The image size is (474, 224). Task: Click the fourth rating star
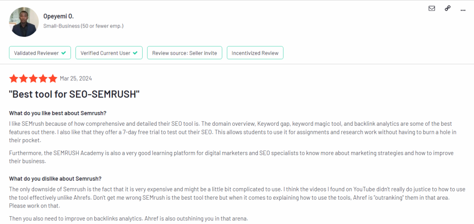click(x=43, y=78)
